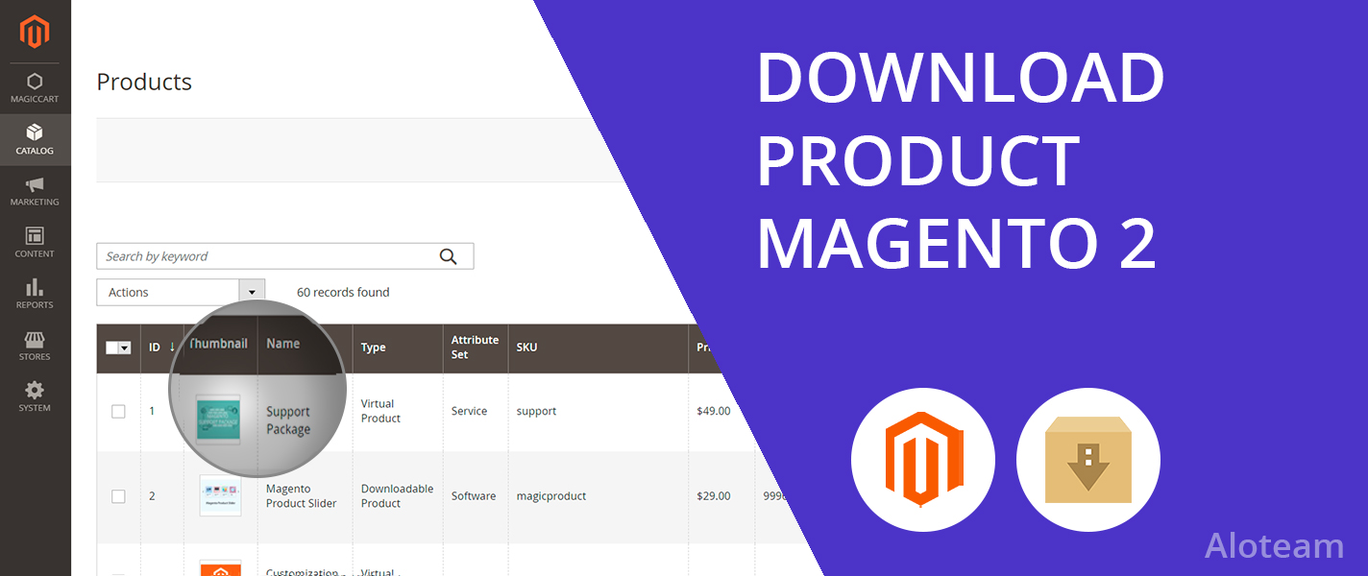Click the Magento logo in the sidebar
The height and width of the screenshot is (576, 1368).
coord(35,33)
